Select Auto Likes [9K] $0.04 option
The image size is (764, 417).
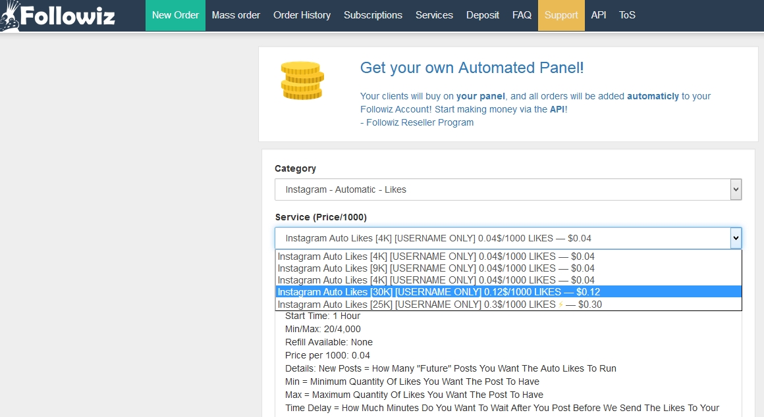tap(508, 268)
